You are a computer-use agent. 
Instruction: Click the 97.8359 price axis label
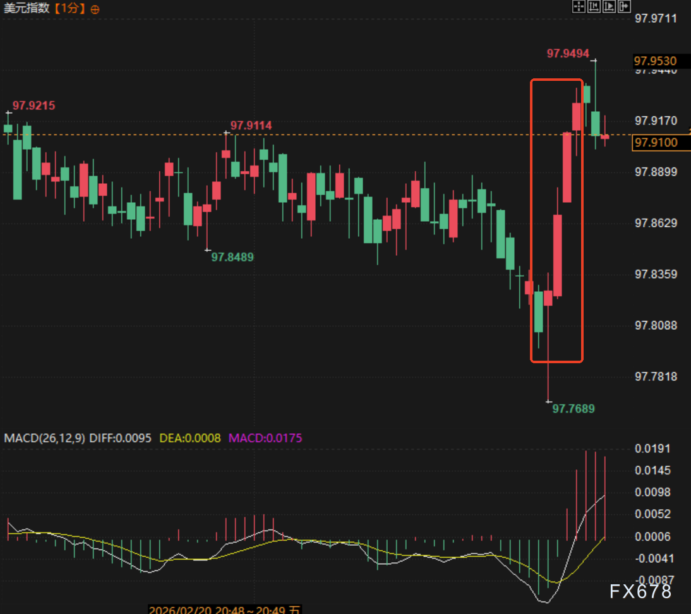pos(656,274)
